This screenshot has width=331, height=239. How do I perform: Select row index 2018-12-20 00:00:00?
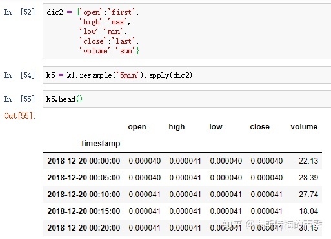tap(84, 161)
